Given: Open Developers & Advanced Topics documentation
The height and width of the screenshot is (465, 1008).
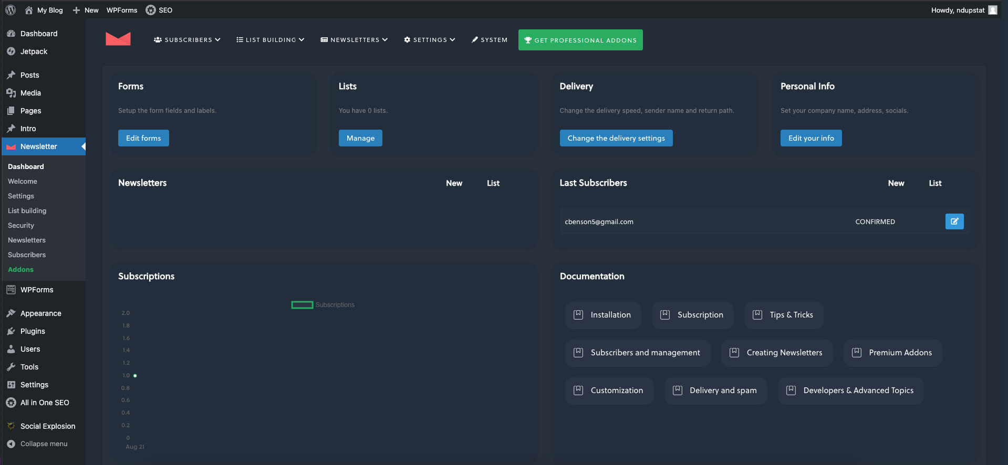Looking at the screenshot, I should [851, 390].
